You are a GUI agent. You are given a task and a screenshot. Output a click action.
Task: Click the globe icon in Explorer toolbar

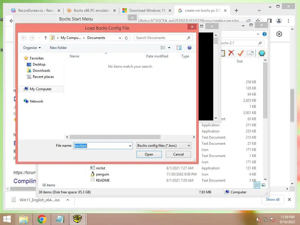coord(262,53)
